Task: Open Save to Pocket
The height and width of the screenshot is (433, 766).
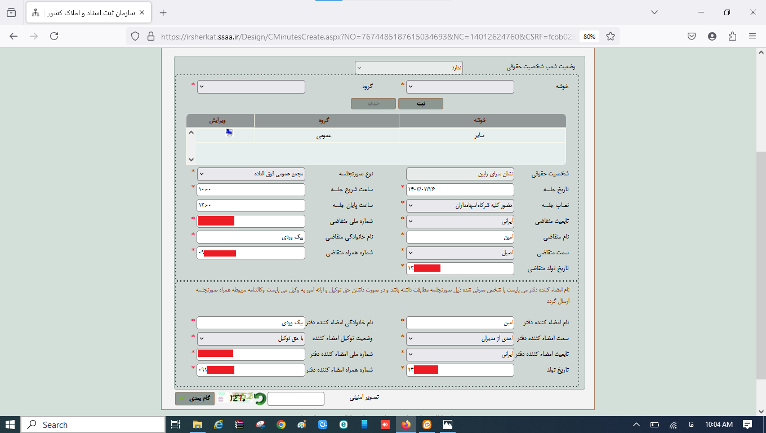Action: tap(692, 36)
